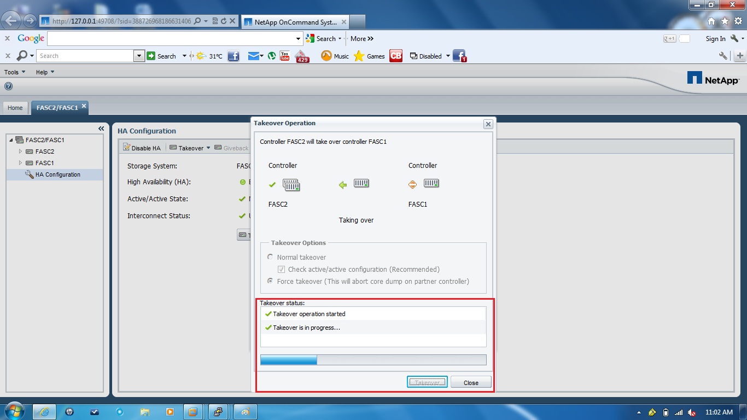Close the Takeover Operation dialog via Close button

(x=470, y=382)
